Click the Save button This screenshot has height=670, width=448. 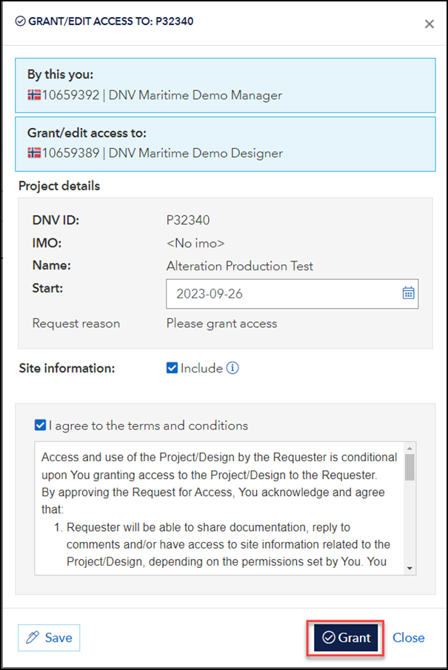click(49, 637)
